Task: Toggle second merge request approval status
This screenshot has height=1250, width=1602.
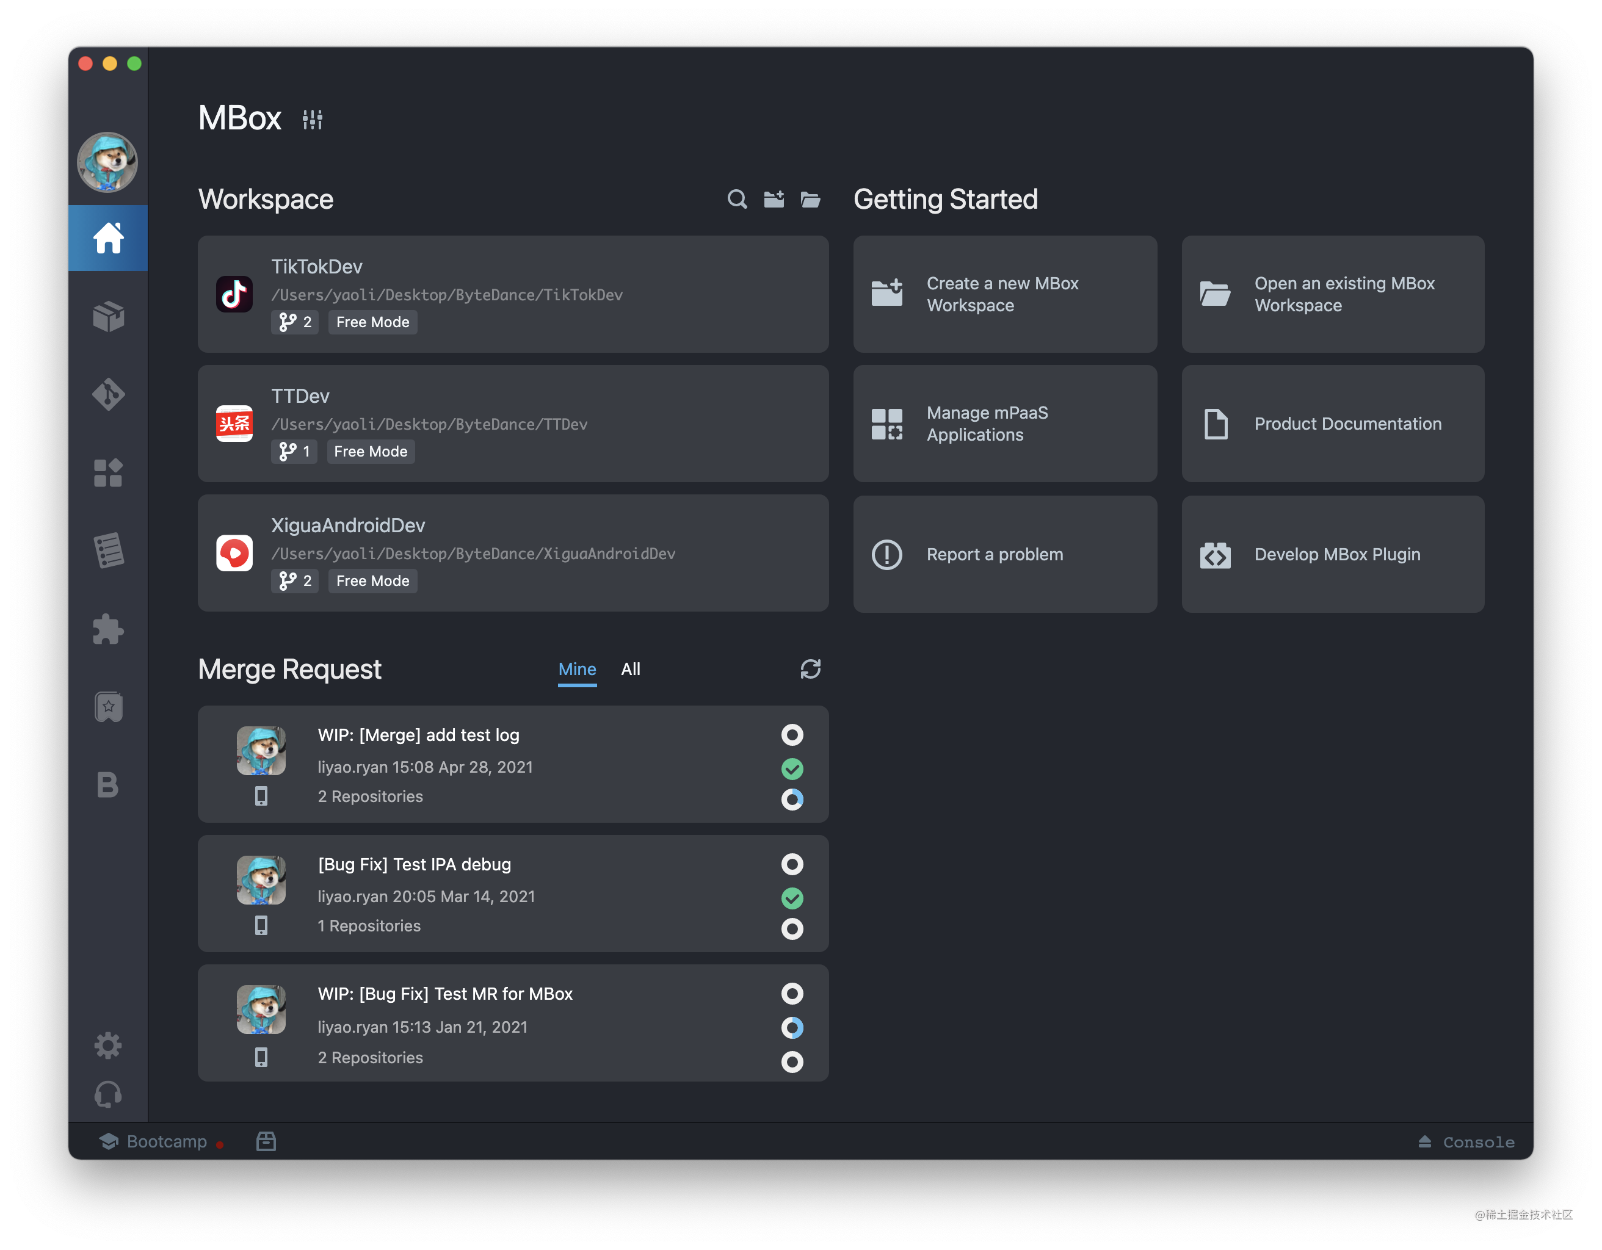Action: click(x=792, y=895)
